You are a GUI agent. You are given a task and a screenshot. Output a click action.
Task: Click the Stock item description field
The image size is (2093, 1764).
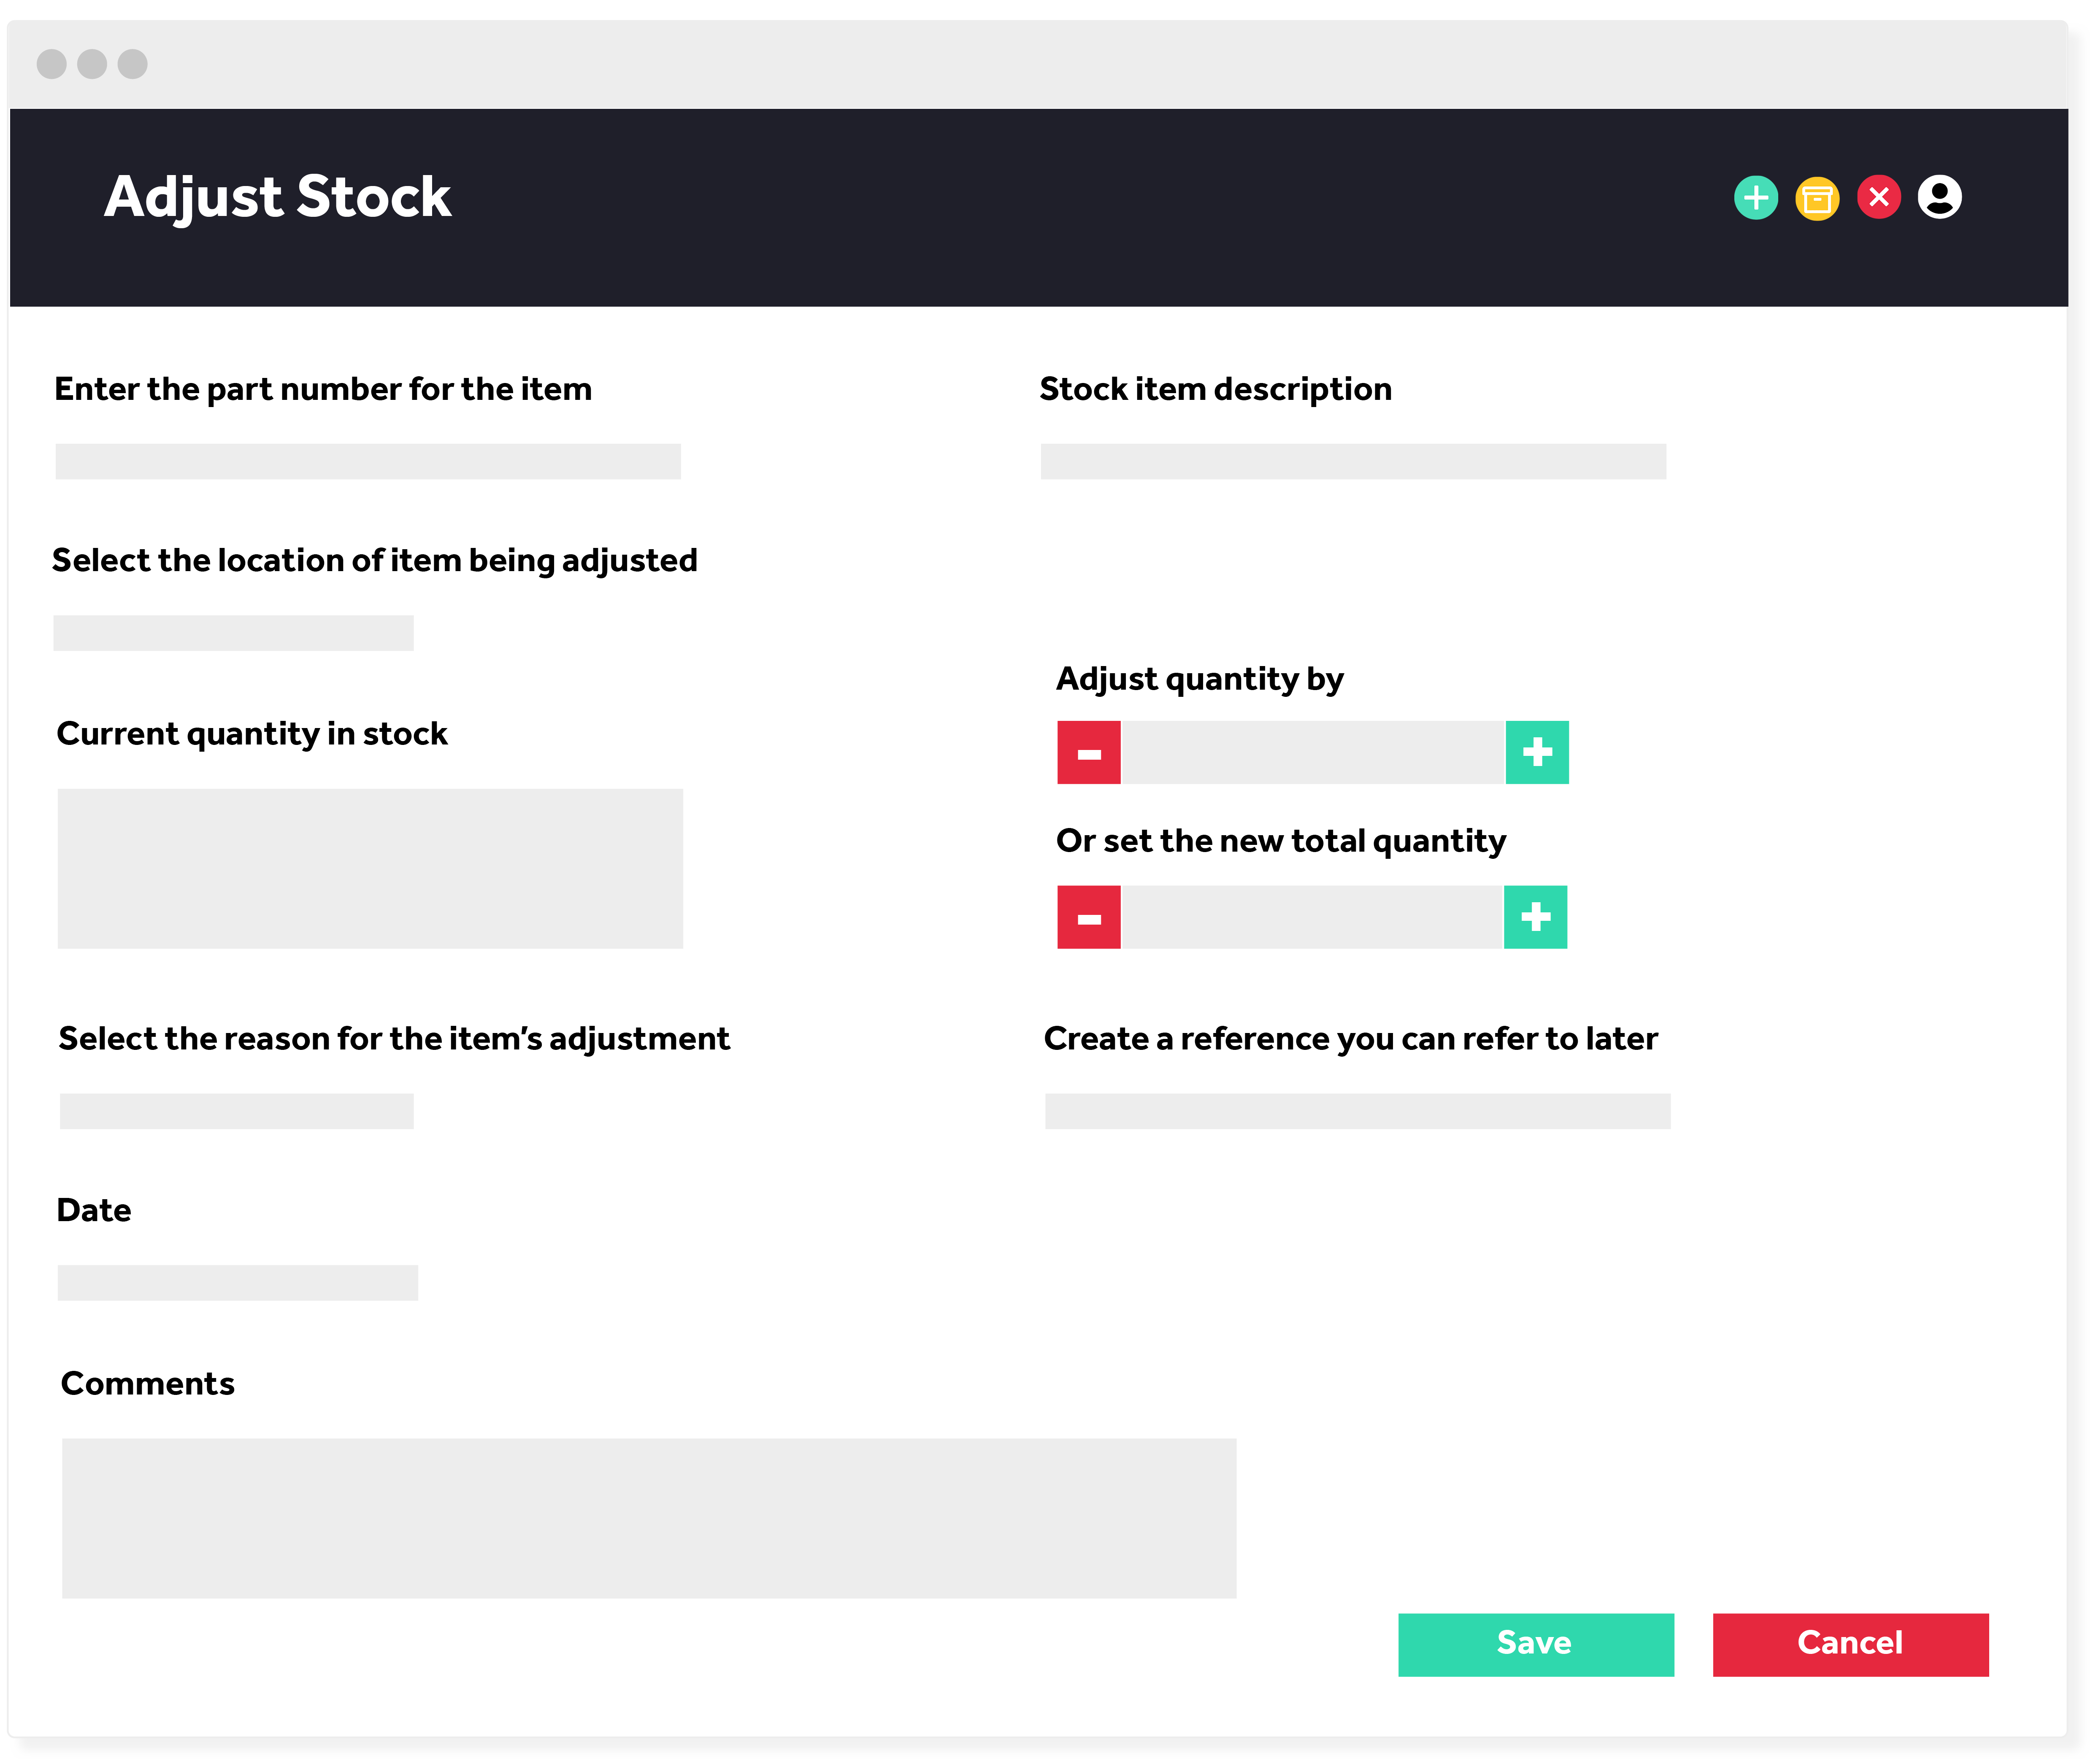coord(1354,462)
